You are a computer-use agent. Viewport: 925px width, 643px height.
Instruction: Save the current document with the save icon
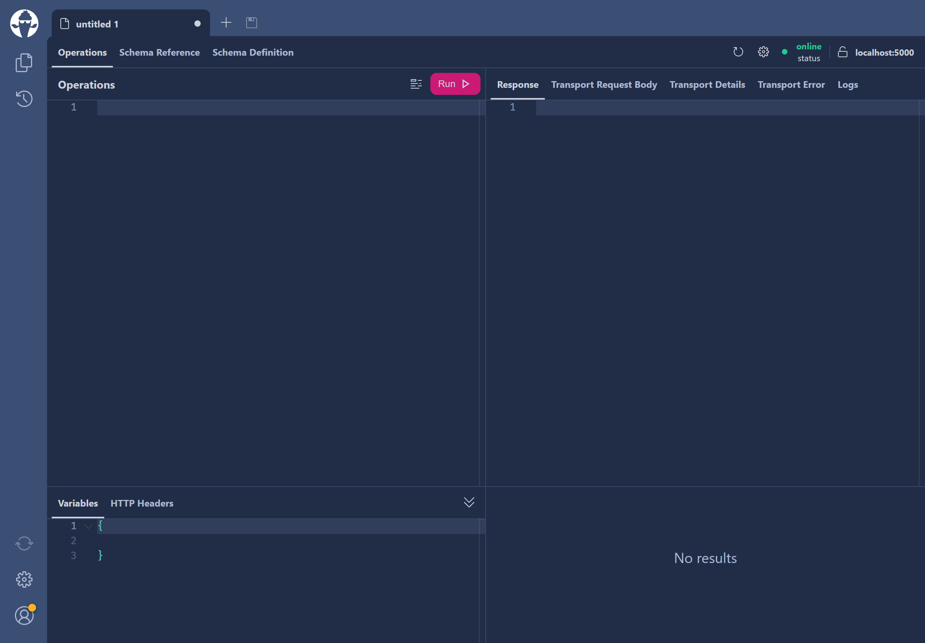tap(251, 23)
